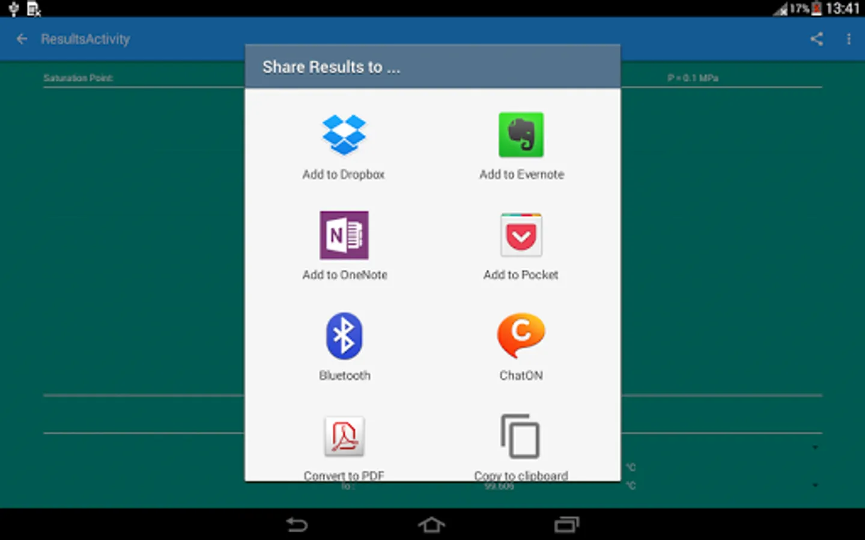Share results via the Dropbox icon
The width and height of the screenshot is (865, 540).
(344, 134)
